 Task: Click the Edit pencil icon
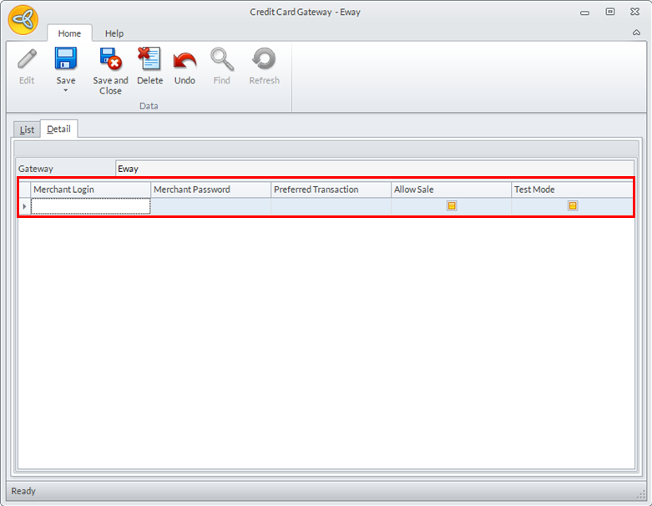(x=27, y=60)
